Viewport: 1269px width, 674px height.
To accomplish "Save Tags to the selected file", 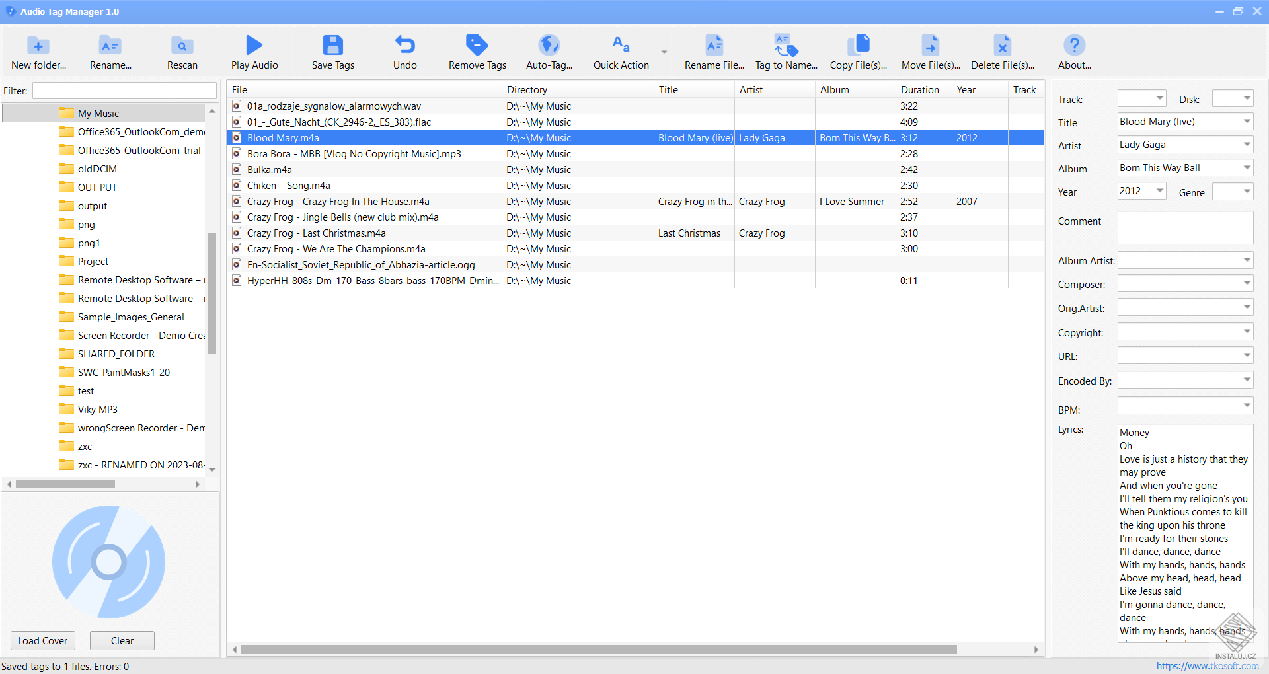I will tap(333, 52).
